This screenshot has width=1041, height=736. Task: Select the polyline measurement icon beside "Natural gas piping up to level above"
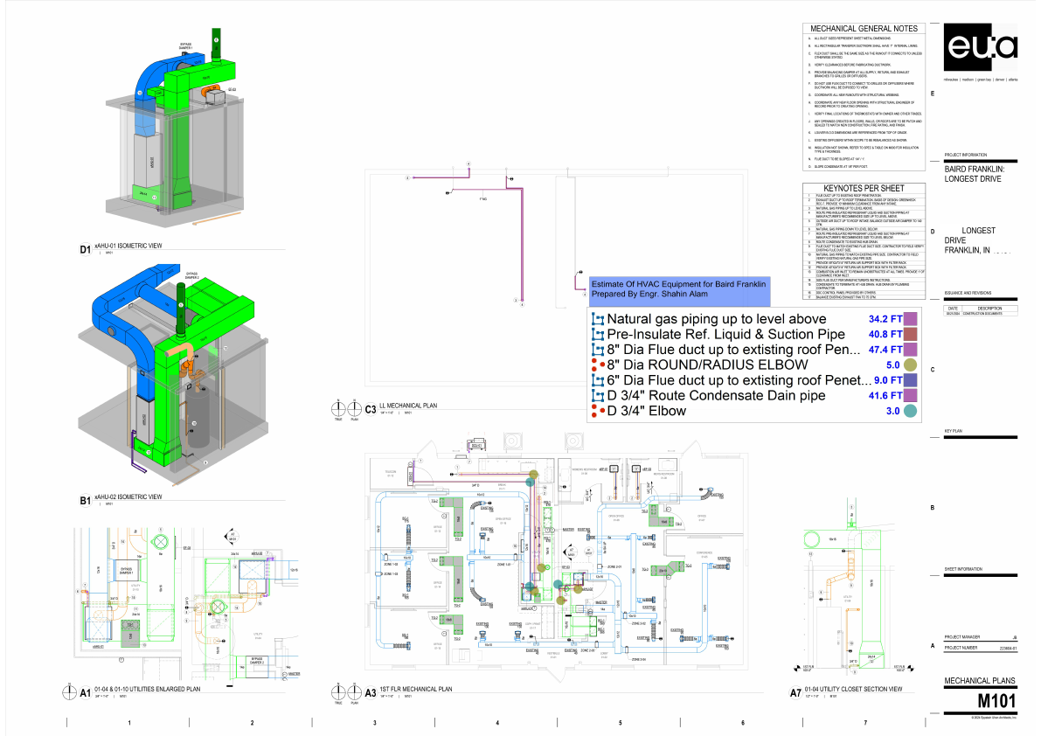point(597,318)
